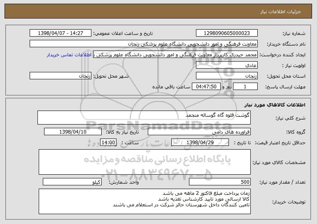
Task: Click the general description field گوشت قلوه گاه
Action: pyautogui.click(x=144, y=118)
